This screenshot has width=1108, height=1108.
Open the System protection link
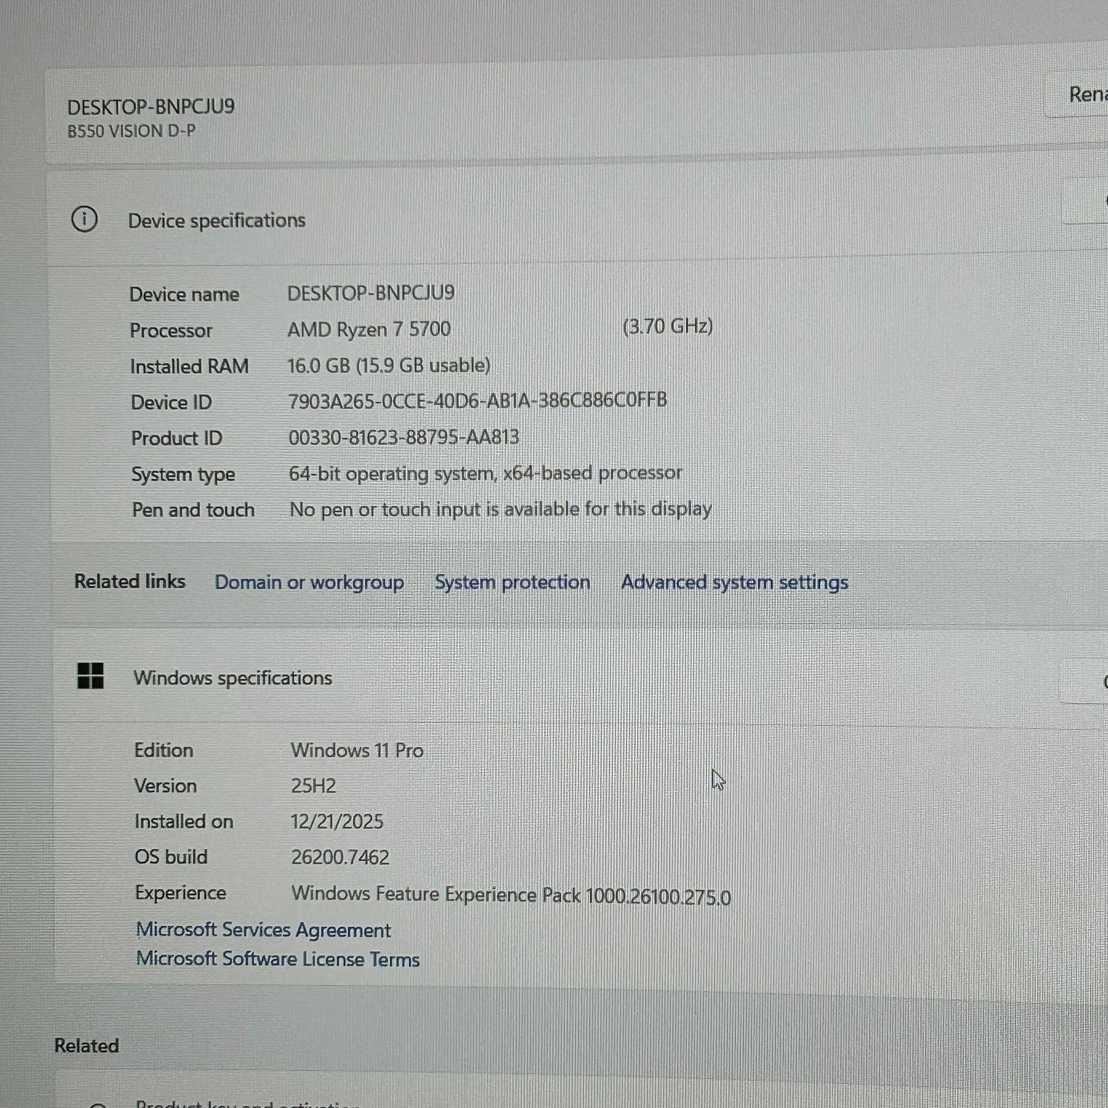pyautogui.click(x=512, y=582)
